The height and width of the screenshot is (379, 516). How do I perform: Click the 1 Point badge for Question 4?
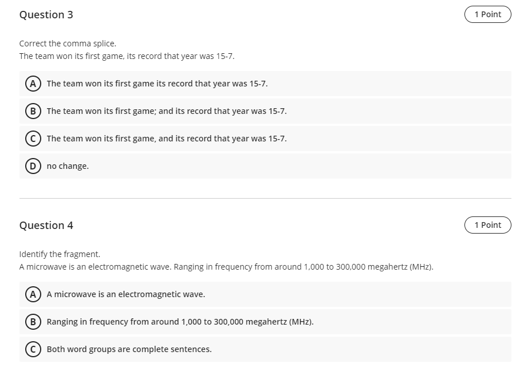click(x=487, y=225)
